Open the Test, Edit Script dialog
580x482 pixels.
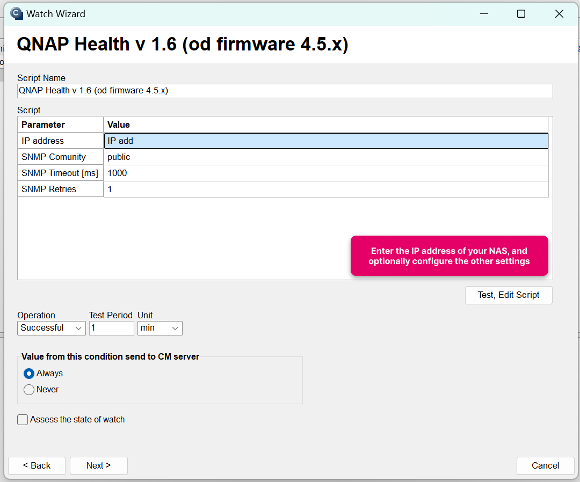pyautogui.click(x=509, y=295)
